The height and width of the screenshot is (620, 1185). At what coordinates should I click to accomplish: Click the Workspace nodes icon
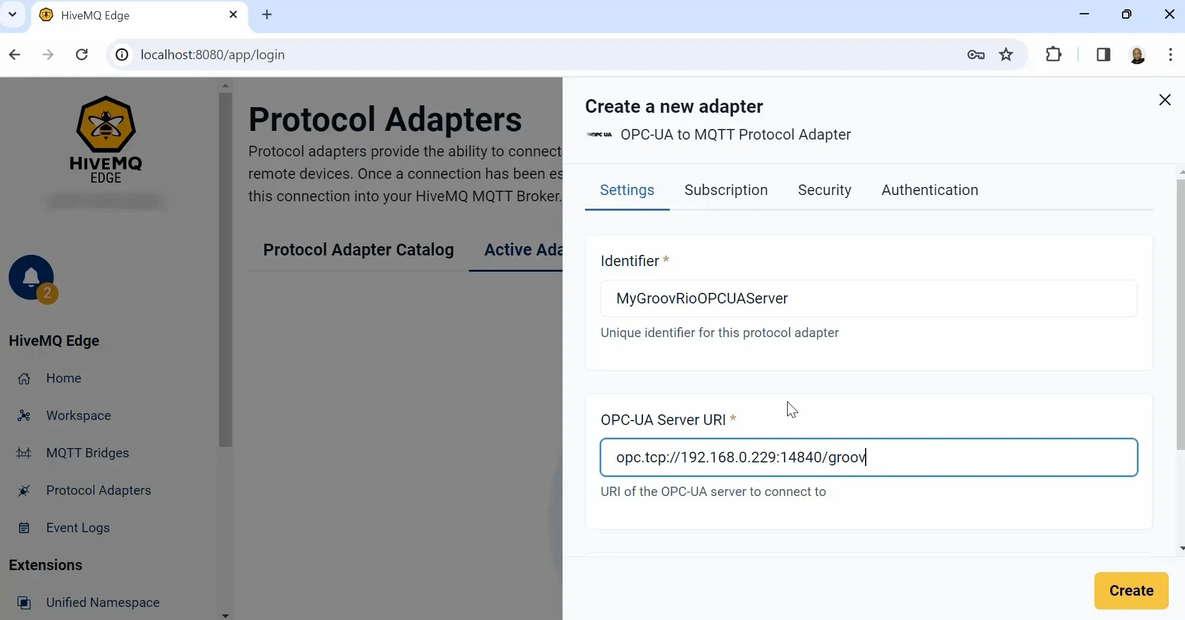24,416
